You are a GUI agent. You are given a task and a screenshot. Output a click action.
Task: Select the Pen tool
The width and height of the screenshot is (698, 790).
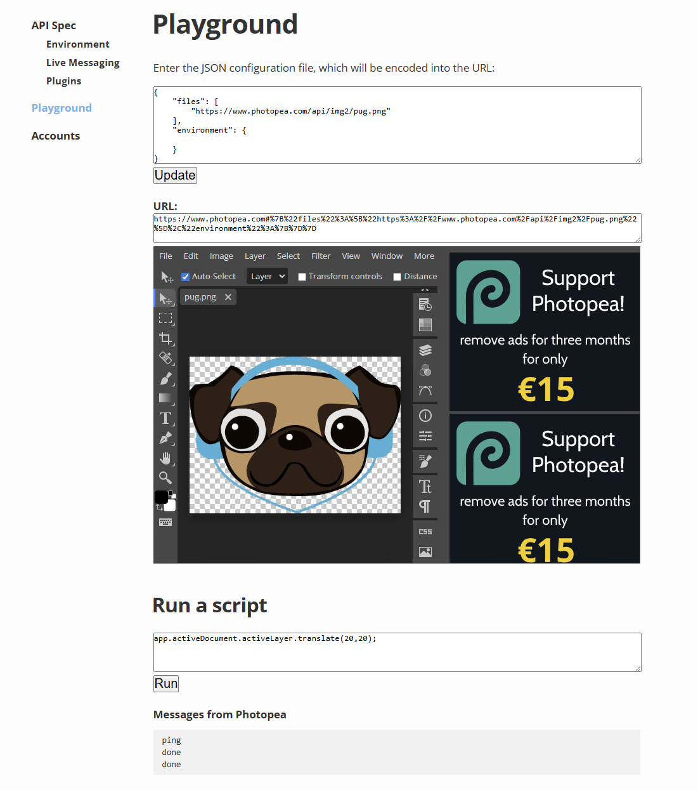tap(165, 438)
